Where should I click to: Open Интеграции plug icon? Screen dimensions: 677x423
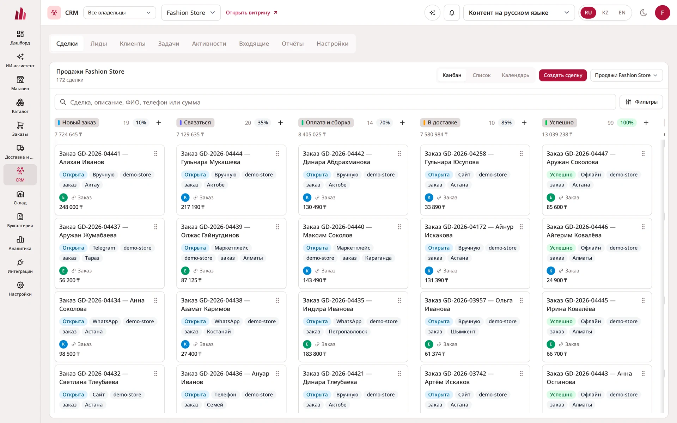[20, 262]
